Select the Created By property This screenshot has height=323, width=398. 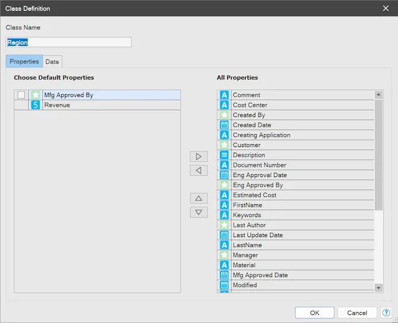pos(296,115)
